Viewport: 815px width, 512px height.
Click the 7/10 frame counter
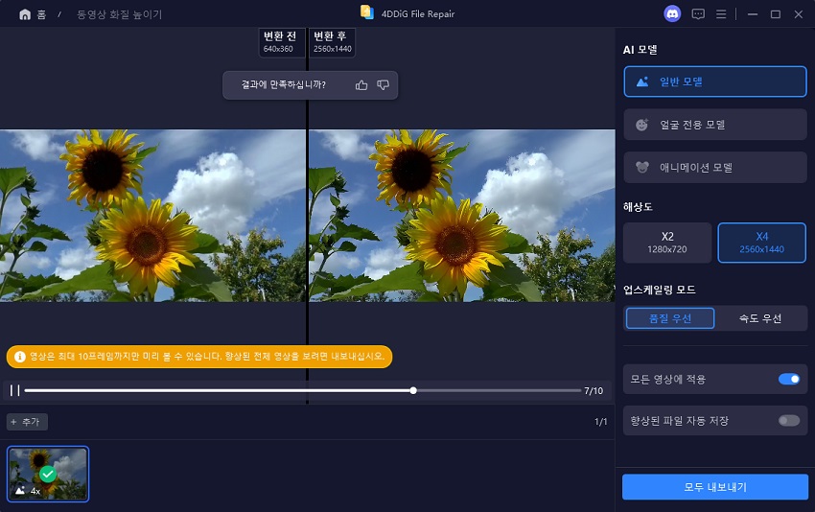pyautogui.click(x=594, y=391)
